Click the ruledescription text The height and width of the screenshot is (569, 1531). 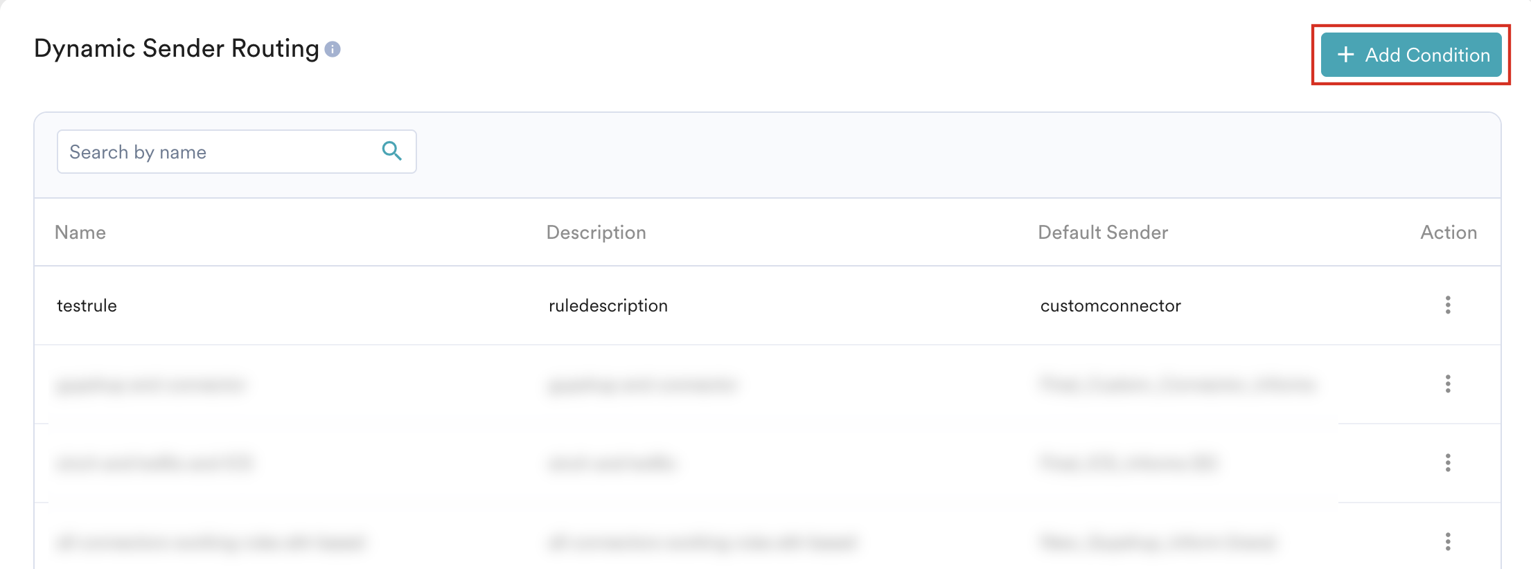pyautogui.click(x=608, y=306)
